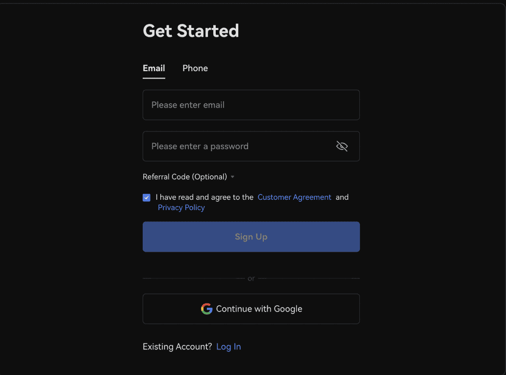This screenshot has height=375, width=506.
Task: Toggle password visibility eye icon
Action: coord(342,146)
